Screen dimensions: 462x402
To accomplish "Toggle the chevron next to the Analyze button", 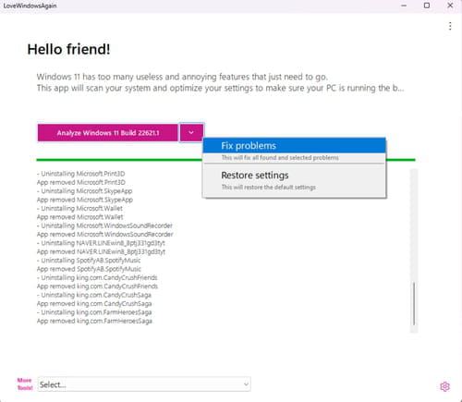I will point(191,132).
